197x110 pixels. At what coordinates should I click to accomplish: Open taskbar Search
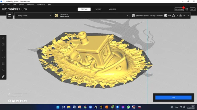(63, 107)
